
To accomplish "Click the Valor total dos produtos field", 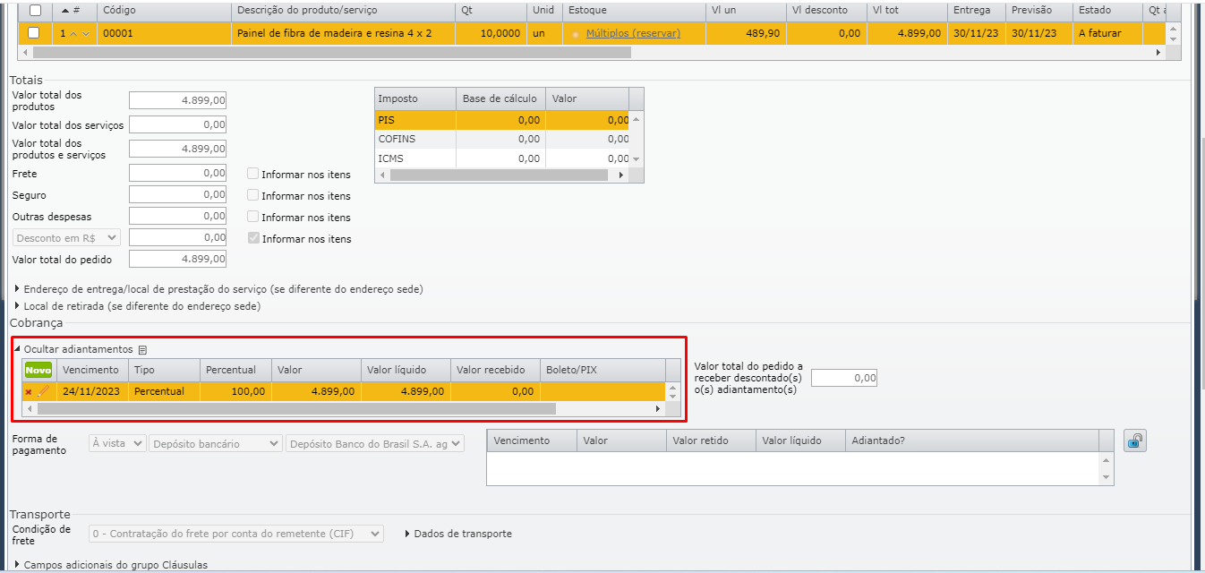I will pos(177,100).
